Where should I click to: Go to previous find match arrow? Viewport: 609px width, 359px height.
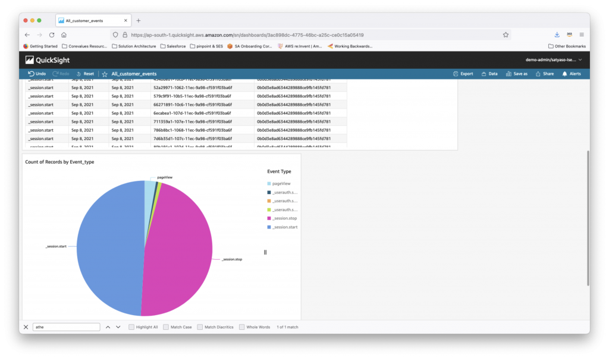pos(108,327)
